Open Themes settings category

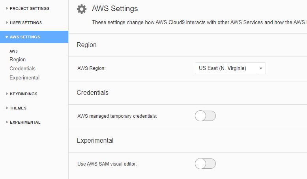(x=18, y=108)
